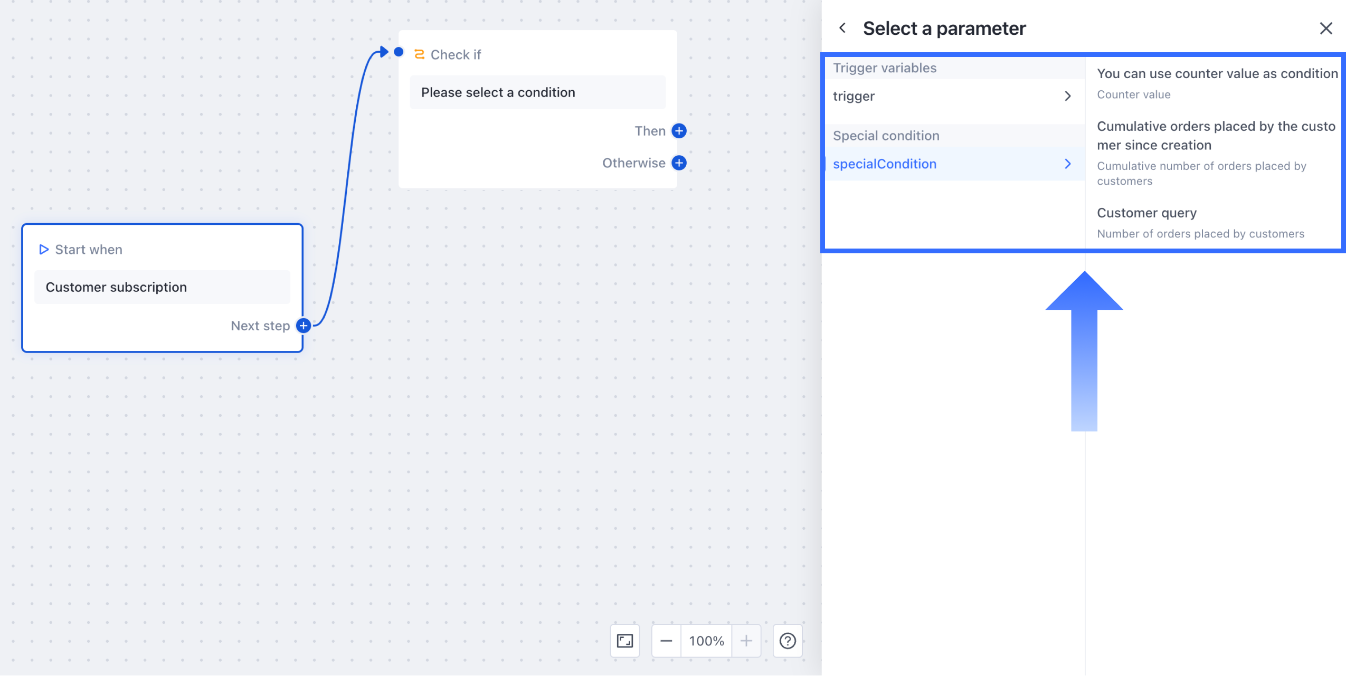Screen dimensions: 1346x676
Task: Select the specialCondition menu item
Action: point(885,164)
